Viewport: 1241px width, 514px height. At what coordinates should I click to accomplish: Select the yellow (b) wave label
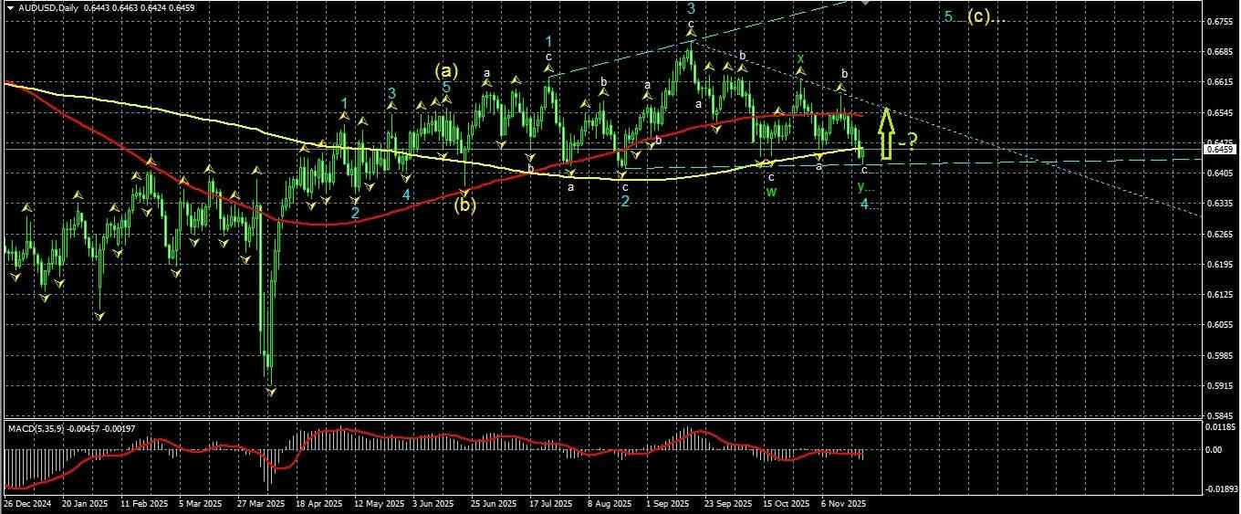coord(465,205)
